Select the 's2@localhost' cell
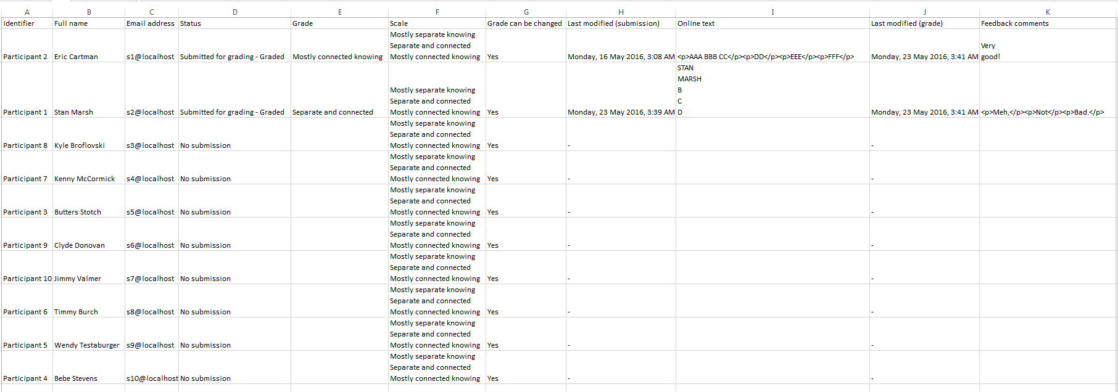1118x392 pixels. point(152,90)
